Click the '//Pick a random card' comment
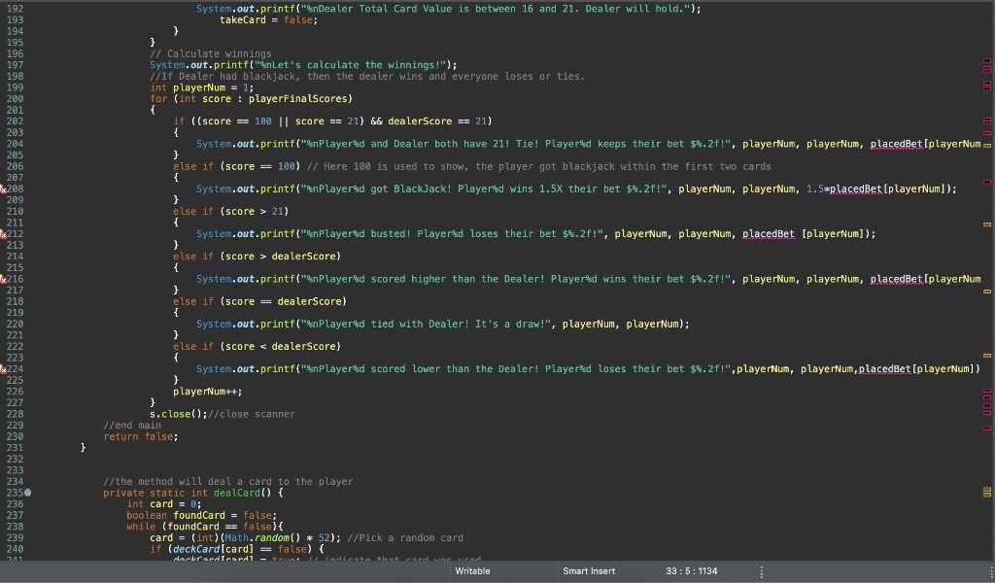 point(405,538)
